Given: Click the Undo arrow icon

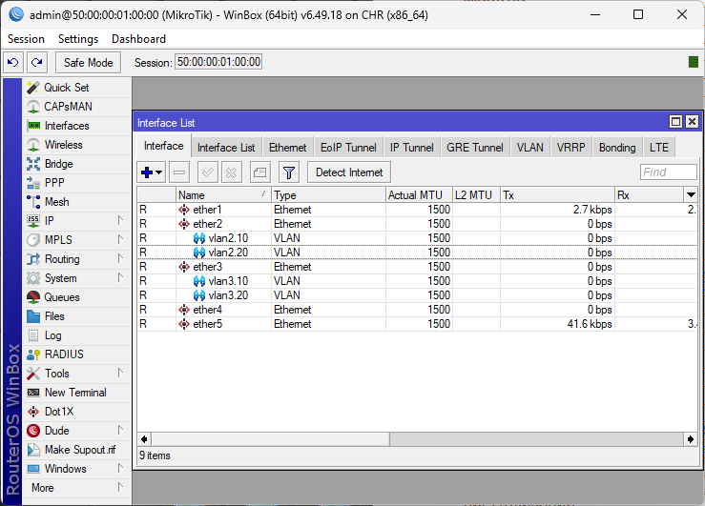Looking at the screenshot, I should click(x=13, y=63).
